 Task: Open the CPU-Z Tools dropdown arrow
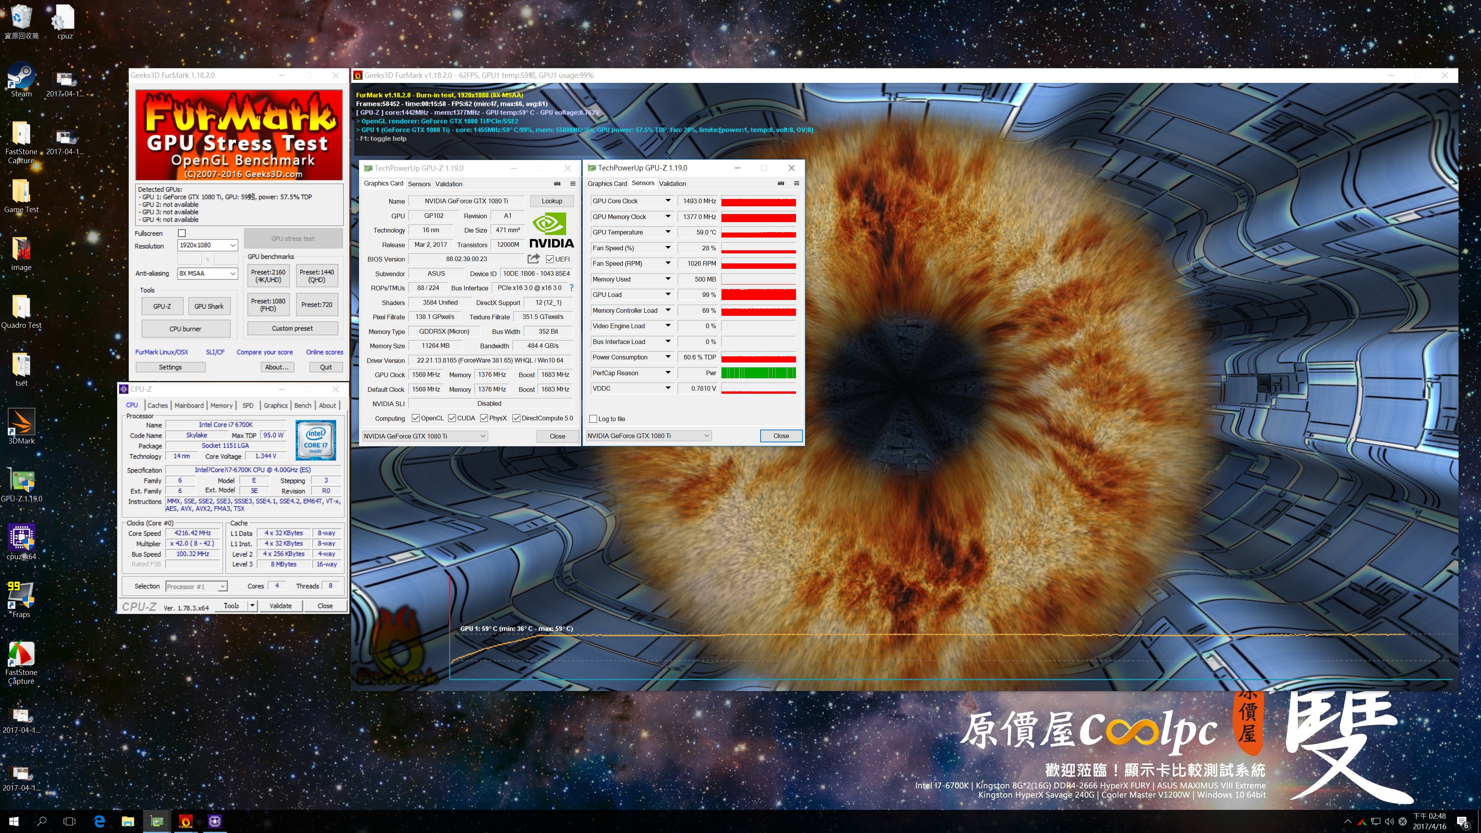(x=252, y=605)
